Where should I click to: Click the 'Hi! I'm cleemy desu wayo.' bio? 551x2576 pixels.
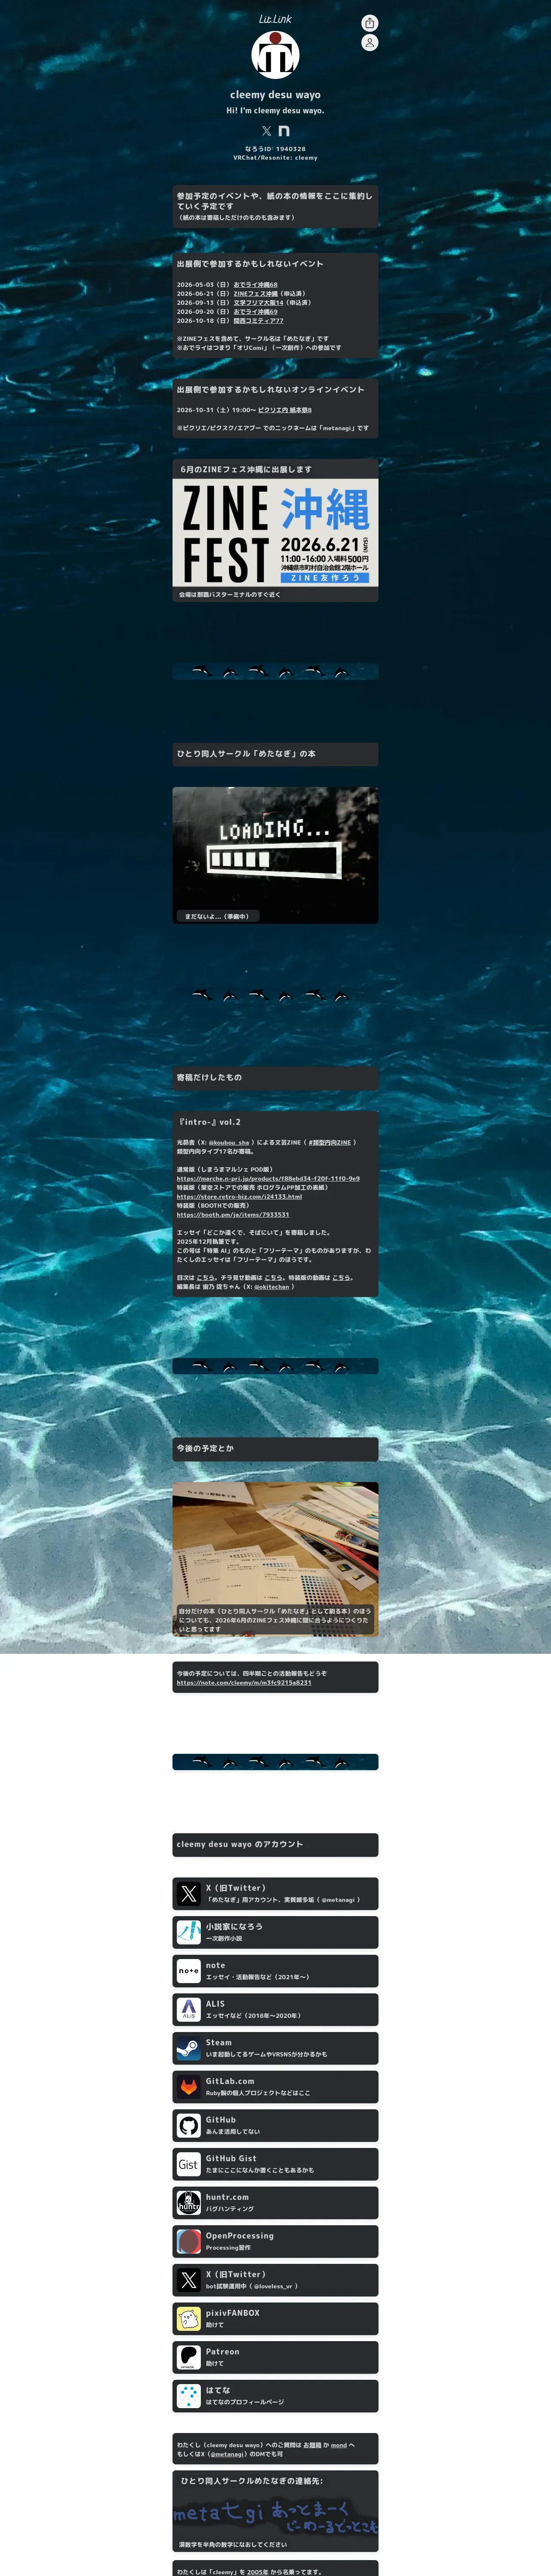275,111
